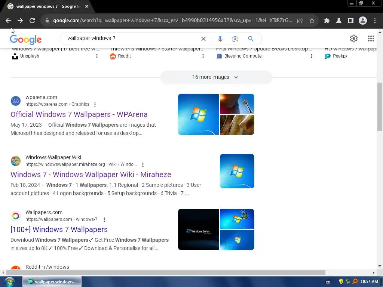
Task: Start voice search with microphone icon
Action: tap(220, 39)
